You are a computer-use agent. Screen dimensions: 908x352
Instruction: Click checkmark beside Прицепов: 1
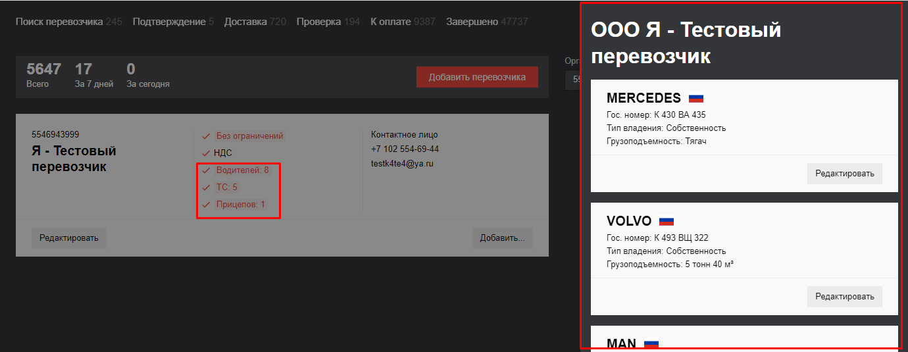[206, 205]
